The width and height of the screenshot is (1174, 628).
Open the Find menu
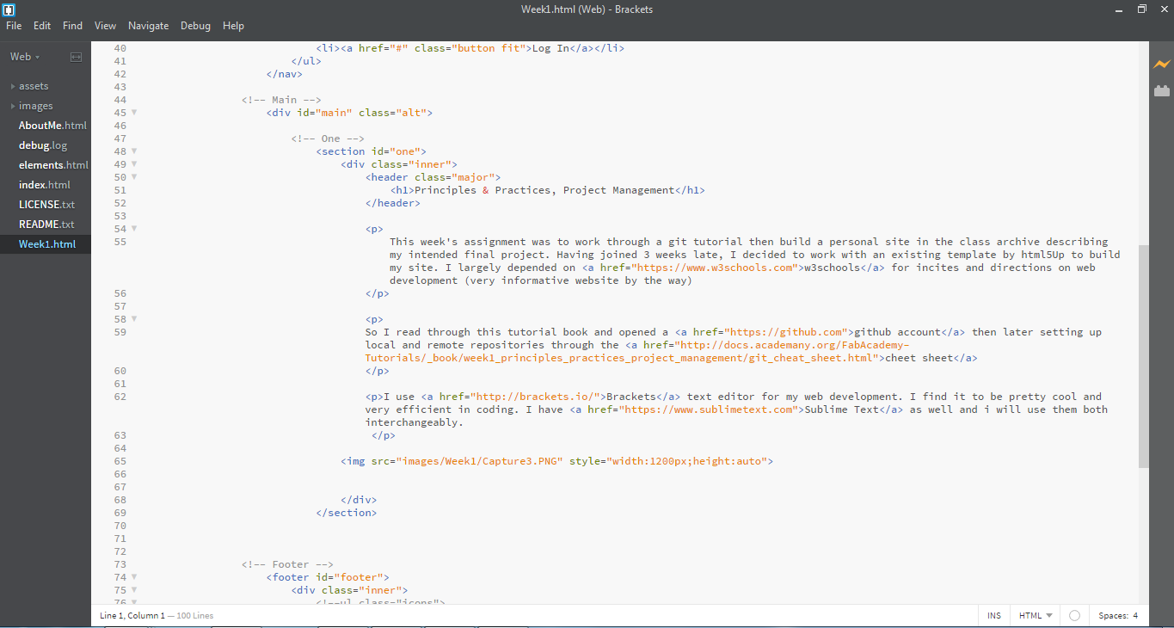coord(72,26)
